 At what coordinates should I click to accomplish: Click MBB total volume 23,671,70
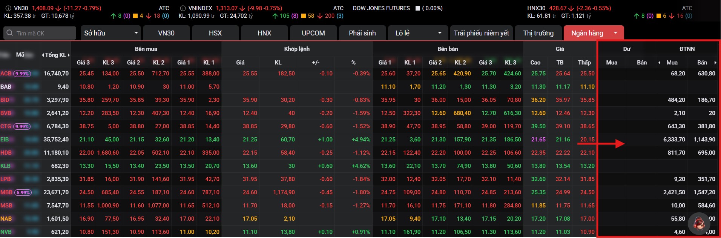(x=56, y=192)
